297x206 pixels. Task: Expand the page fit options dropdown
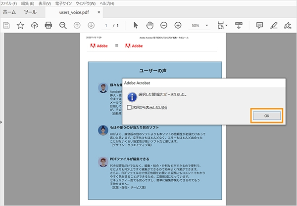point(227,25)
